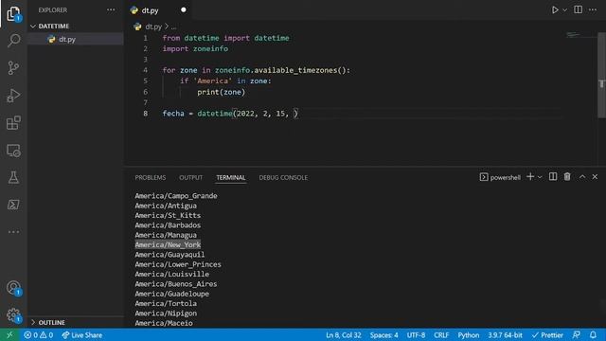
Task: Open the Extensions view
Action: pyautogui.click(x=13, y=123)
